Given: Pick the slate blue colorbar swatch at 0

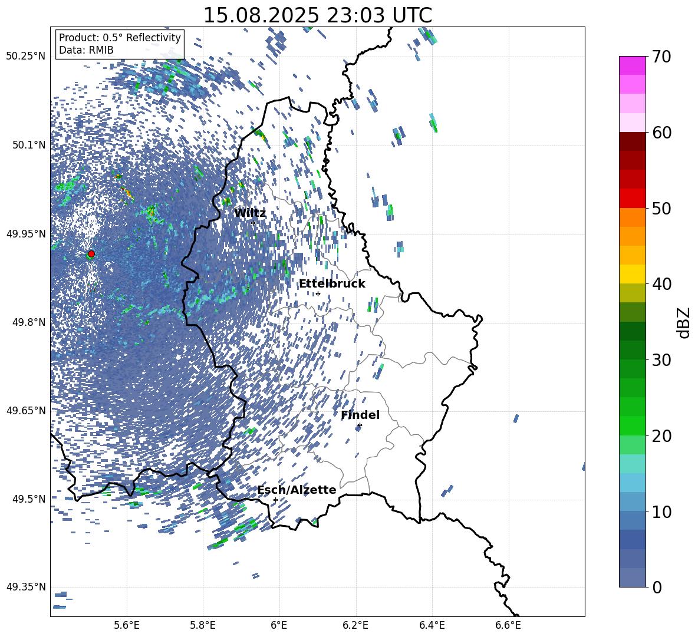Looking at the screenshot, I should (x=633, y=577).
